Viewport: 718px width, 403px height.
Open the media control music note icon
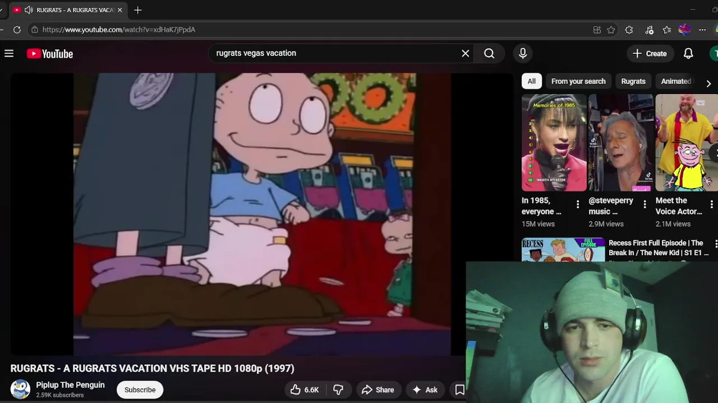tap(649, 30)
